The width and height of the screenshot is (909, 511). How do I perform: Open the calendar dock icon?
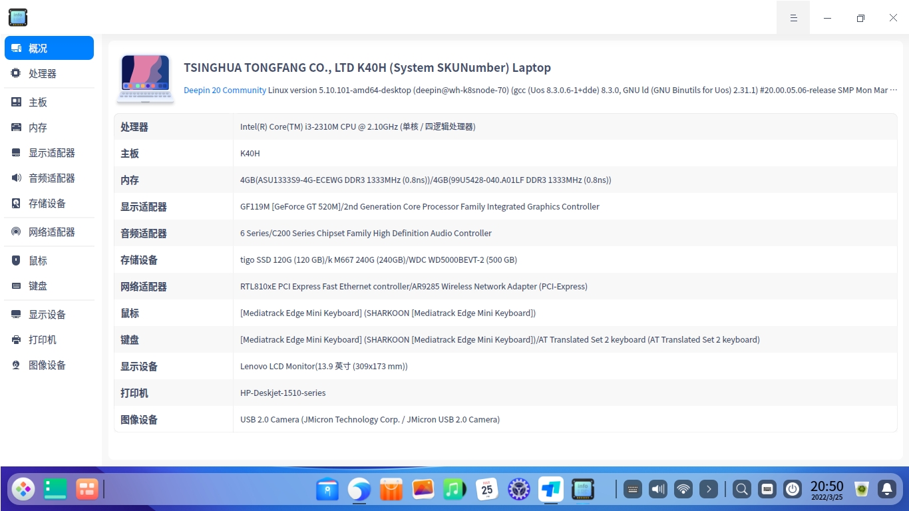487,489
